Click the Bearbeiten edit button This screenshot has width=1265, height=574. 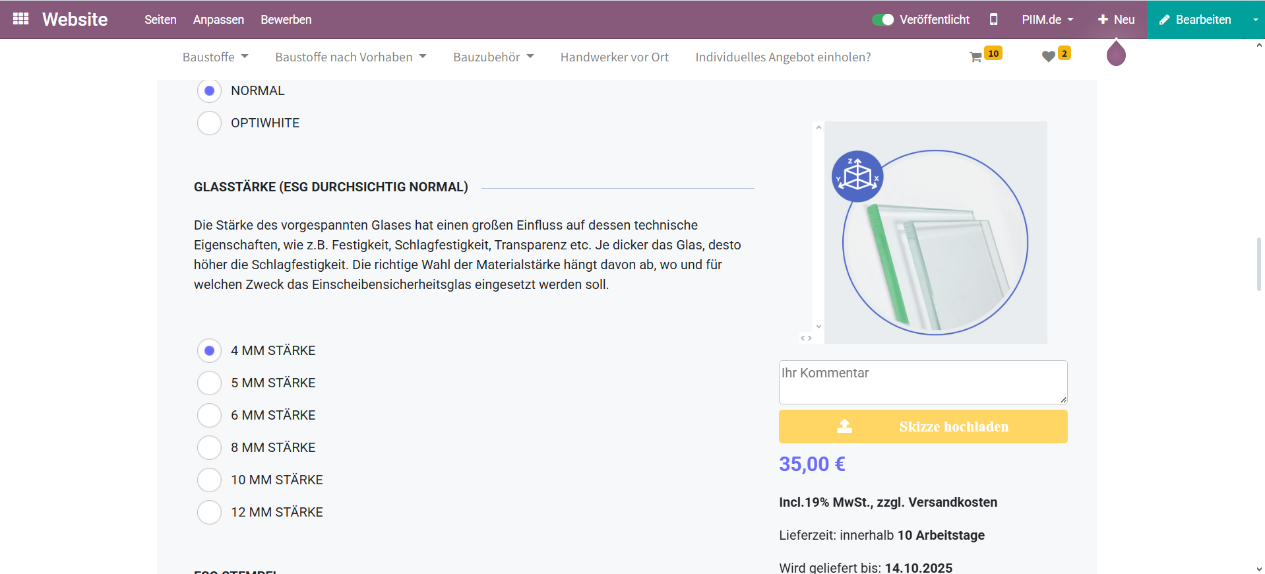coord(1195,20)
